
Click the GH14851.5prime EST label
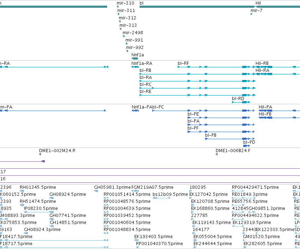pyautogui.click(x=68, y=223)
